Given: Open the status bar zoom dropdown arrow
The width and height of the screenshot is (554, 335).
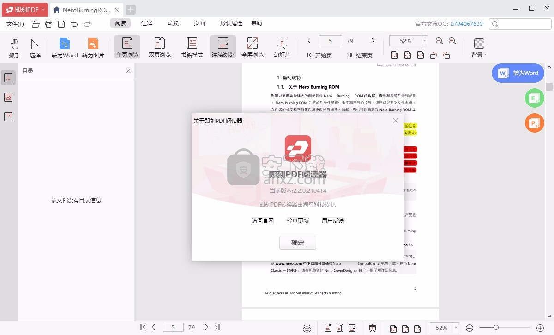Looking at the screenshot, I should coord(456,328).
